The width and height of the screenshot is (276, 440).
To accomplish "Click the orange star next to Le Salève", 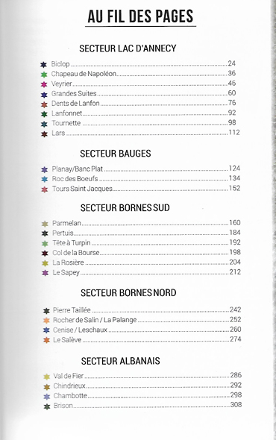I will 46,340.
